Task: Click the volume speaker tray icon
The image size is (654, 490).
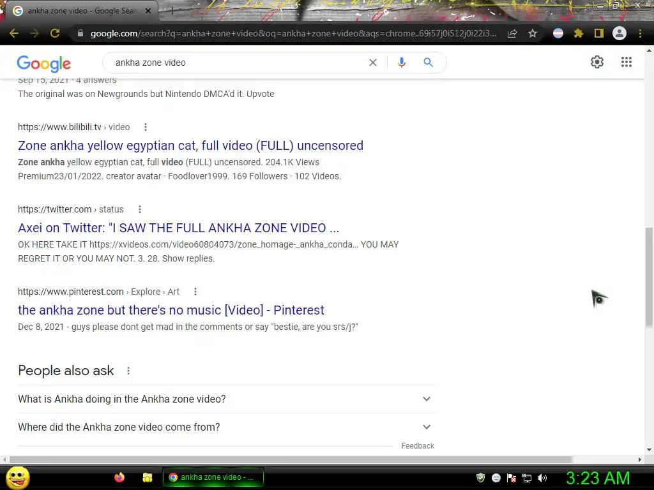Action: coord(542,478)
